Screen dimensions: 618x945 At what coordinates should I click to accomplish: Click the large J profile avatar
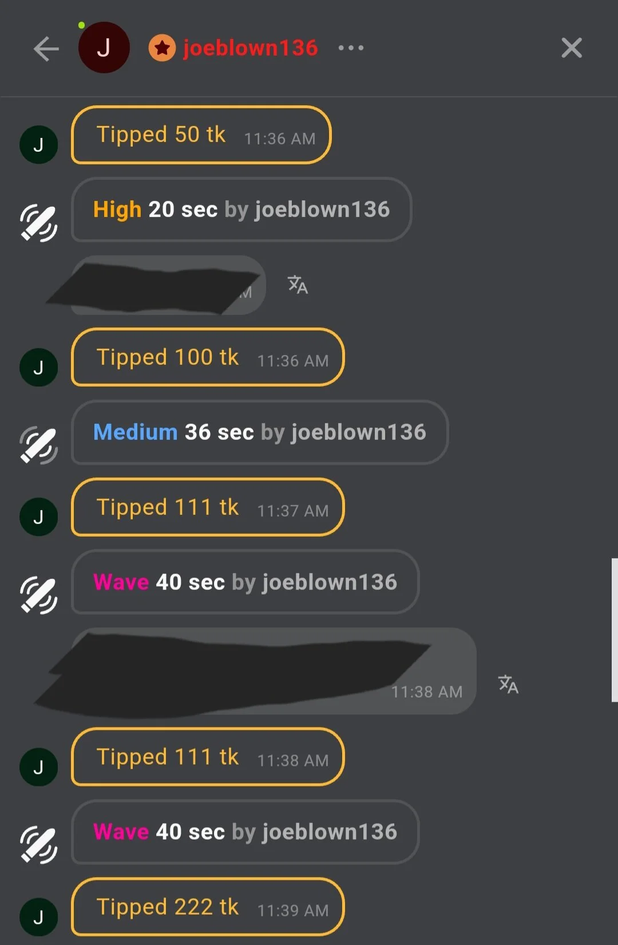tap(104, 48)
